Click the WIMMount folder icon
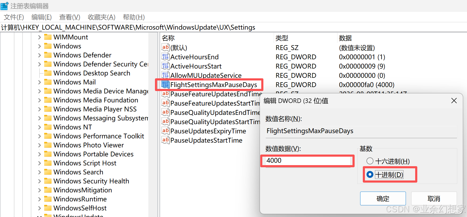This screenshot has height=217, width=467. (48, 37)
